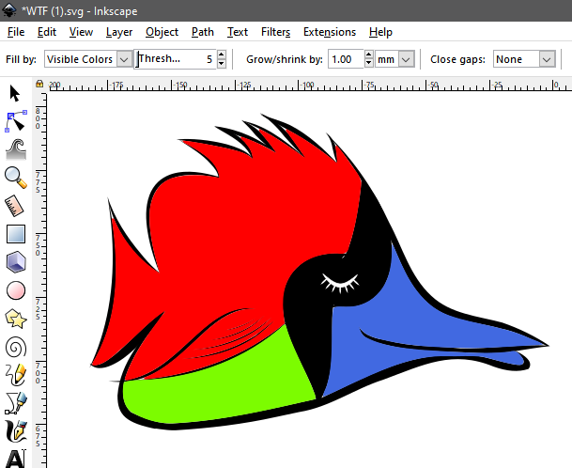Open the Close gaps dropdown

coord(524,59)
